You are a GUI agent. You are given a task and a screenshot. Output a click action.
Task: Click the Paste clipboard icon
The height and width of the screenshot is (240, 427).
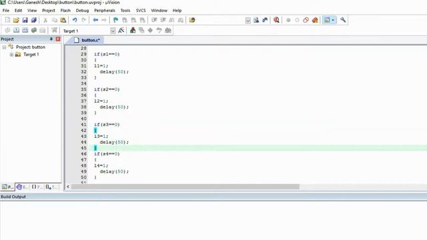[x=63, y=20]
